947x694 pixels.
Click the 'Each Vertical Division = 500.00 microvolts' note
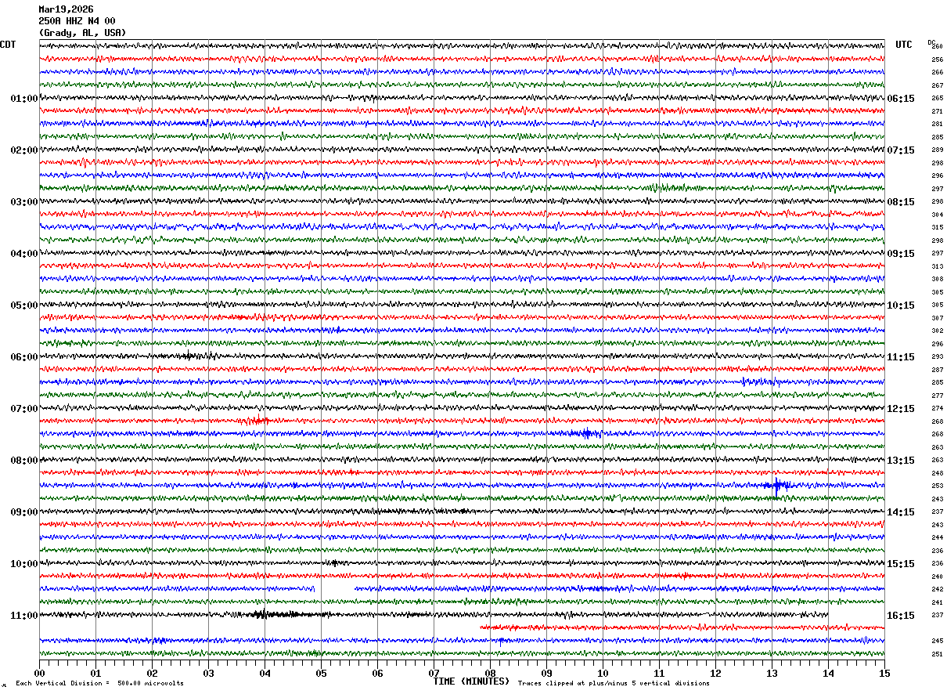[x=99, y=683]
